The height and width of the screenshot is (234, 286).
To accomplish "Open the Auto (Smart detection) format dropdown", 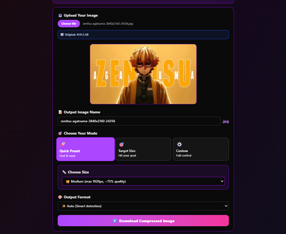I will click(x=143, y=206).
